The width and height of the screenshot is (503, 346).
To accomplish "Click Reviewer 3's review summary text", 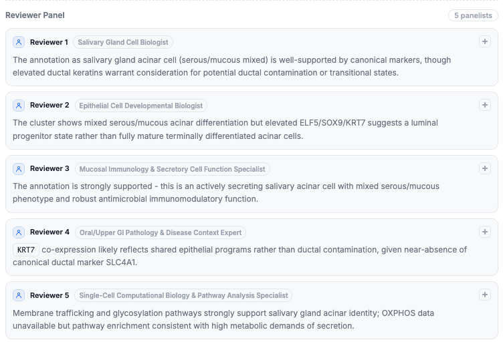I will point(221,192).
